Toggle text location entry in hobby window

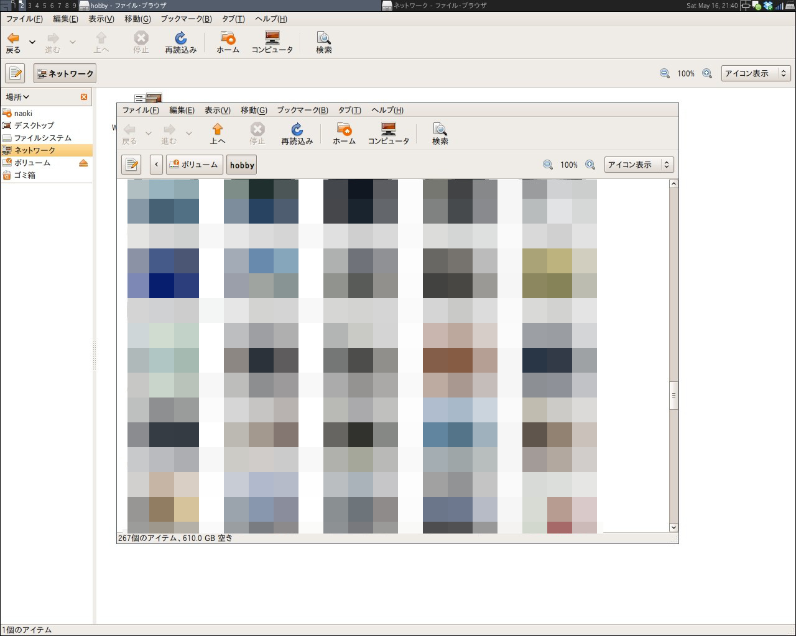131,165
